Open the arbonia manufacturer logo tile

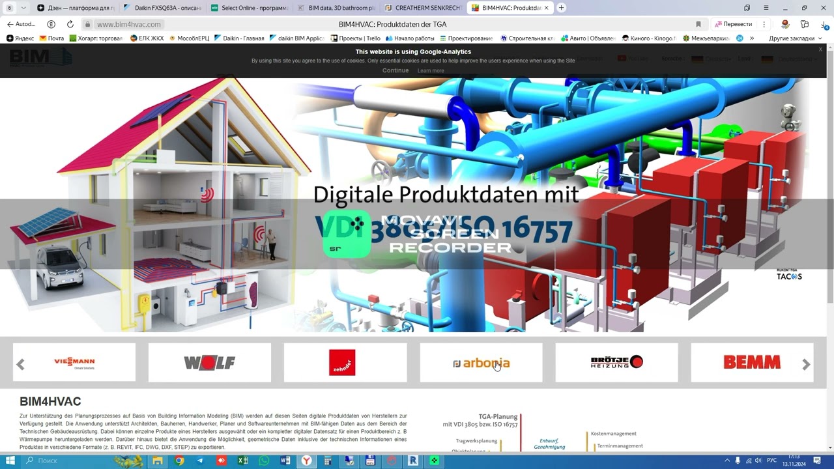(481, 362)
